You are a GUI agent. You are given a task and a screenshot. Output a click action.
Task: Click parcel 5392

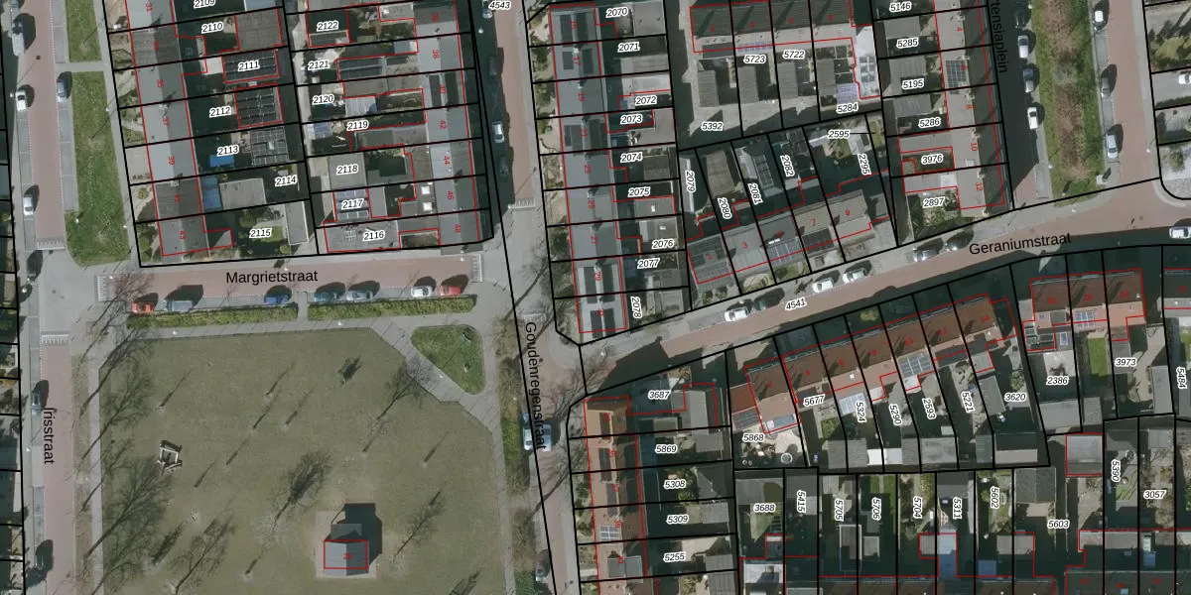point(712,127)
